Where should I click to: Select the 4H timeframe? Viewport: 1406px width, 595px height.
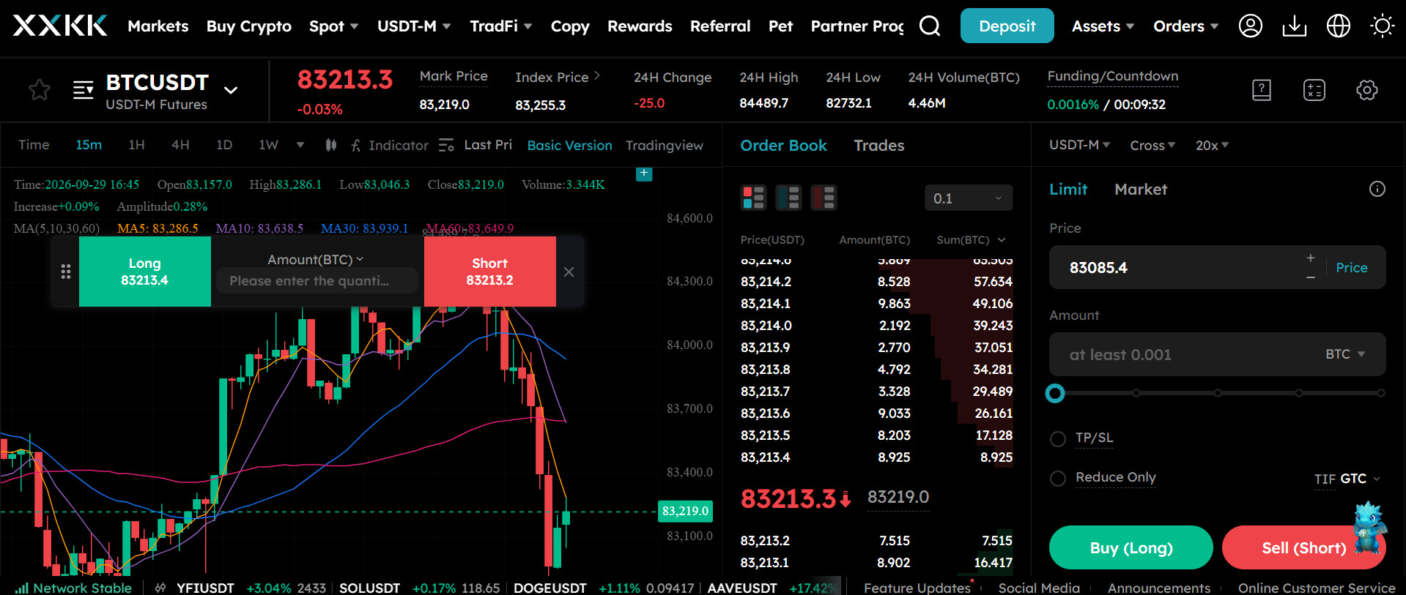(180, 145)
